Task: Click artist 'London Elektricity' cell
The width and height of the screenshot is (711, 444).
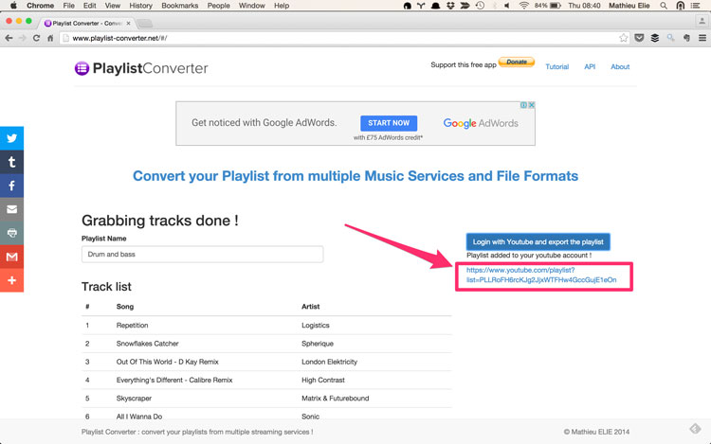Action: coord(330,362)
